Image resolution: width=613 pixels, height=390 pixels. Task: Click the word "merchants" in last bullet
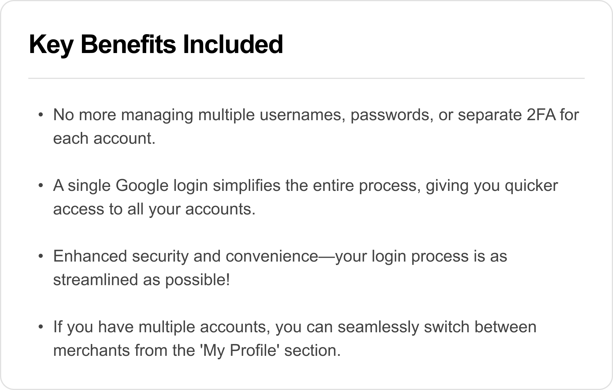coord(91,350)
